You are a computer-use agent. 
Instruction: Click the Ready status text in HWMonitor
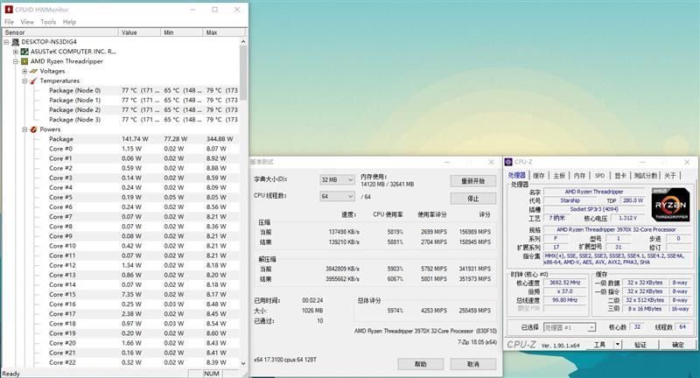tap(10, 374)
